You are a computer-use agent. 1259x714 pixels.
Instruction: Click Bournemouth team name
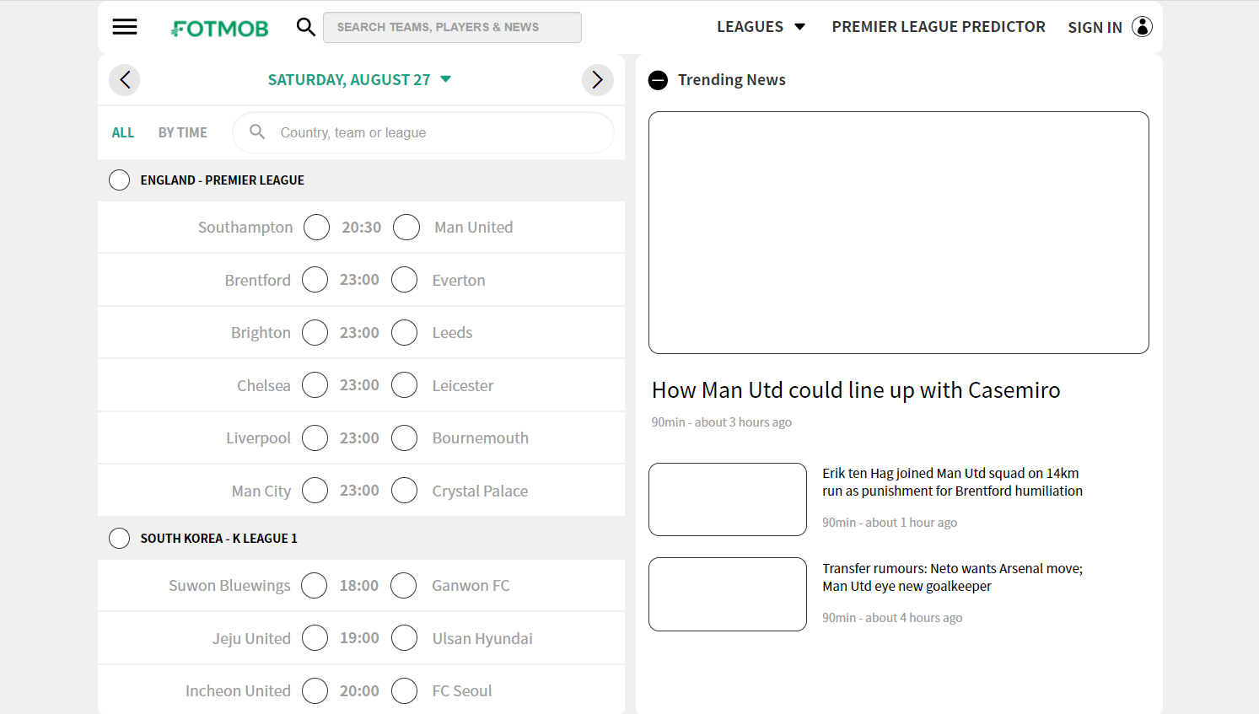pos(481,438)
